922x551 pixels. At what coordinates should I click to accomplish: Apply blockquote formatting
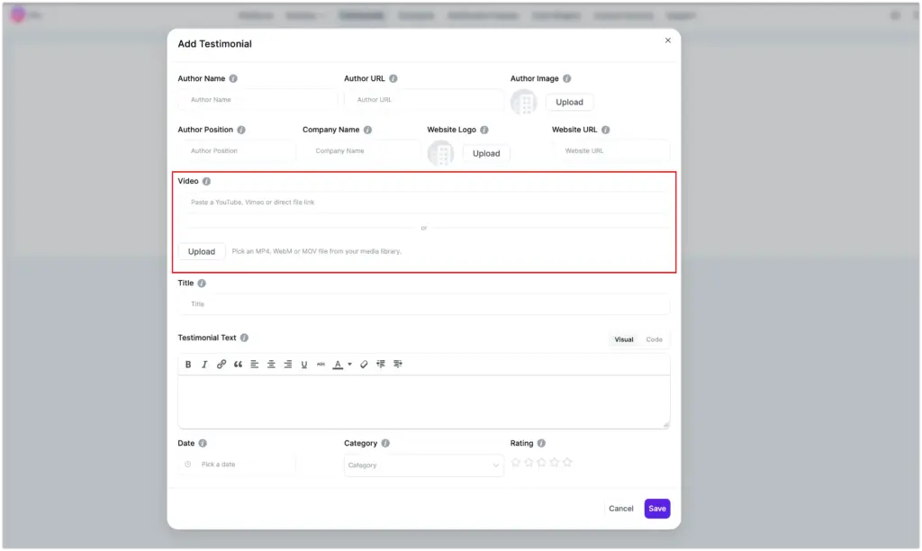pos(238,364)
